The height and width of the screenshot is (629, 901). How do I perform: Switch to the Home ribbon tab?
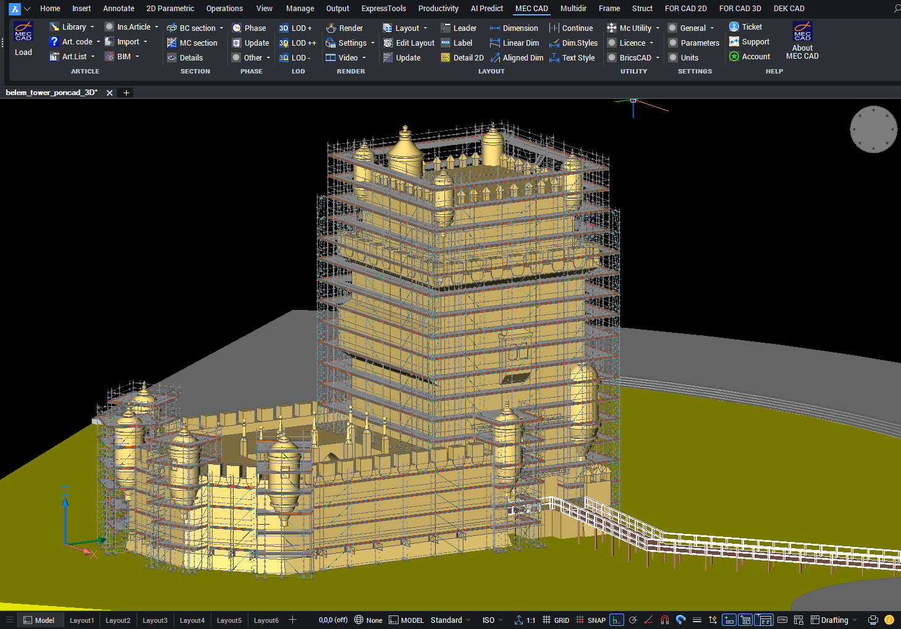click(x=50, y=9)
